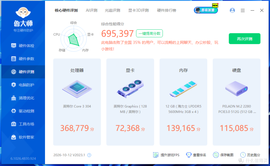Open 提升游戏FPS link

pyautogui.click(x=170, y=155)
